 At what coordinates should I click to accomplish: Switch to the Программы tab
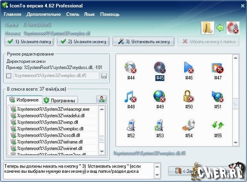pos(60,101)
